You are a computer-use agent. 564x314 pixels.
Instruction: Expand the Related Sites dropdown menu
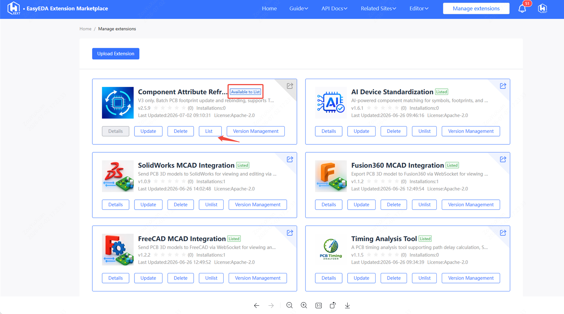click(x=379, y=8)
